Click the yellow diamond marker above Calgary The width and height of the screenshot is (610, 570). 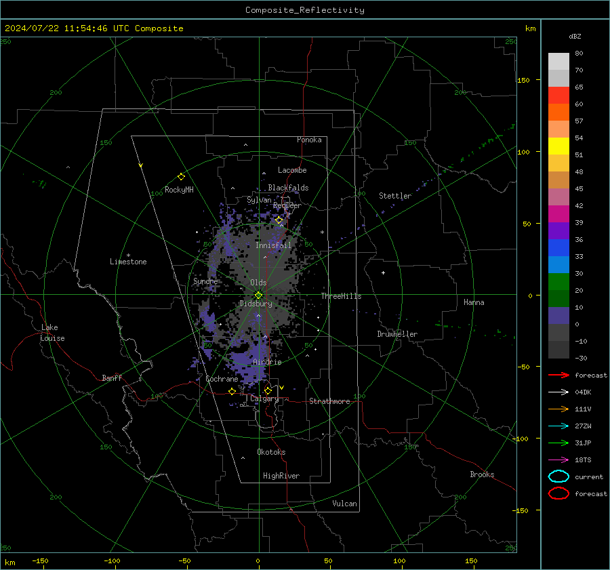point(268,390)
